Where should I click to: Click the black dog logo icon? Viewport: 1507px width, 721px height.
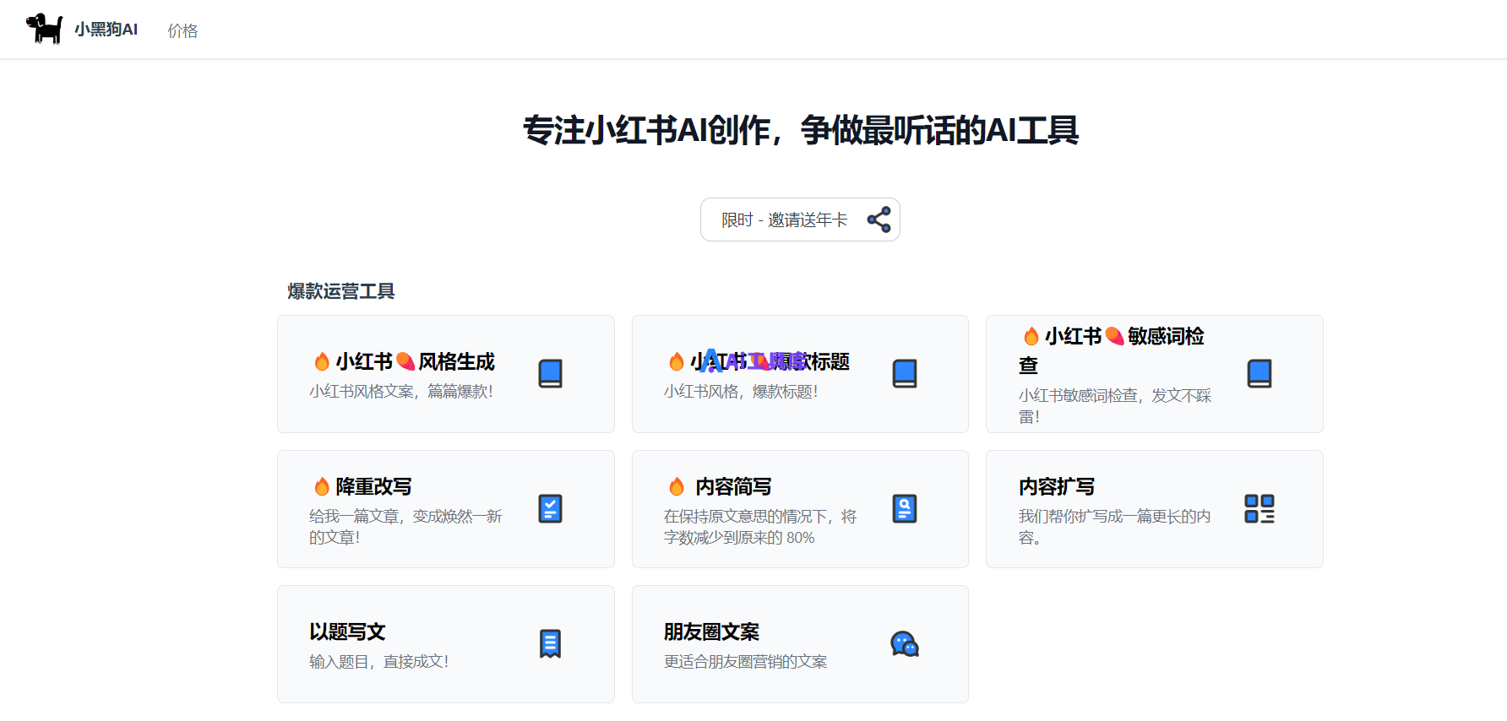(x=44, y=29)
